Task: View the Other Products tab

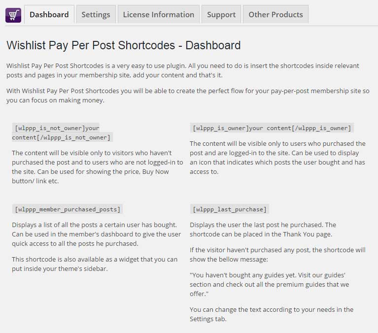Action: pyautogui.click(x=275, y=14)
